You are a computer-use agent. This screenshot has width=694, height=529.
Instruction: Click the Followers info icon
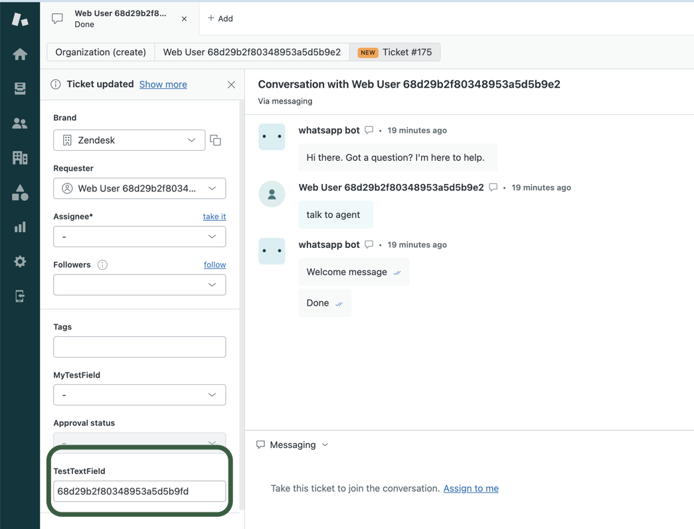102,265
